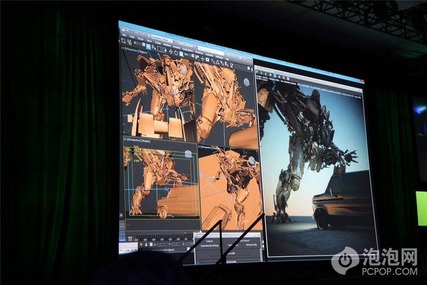Click the Open File quick access icon
Viewport: 427px width, 285px height.
tap(127, 30)
